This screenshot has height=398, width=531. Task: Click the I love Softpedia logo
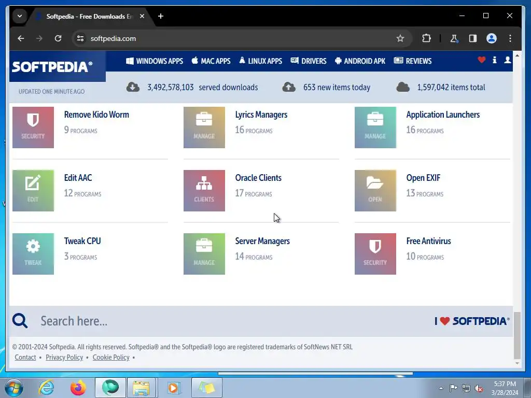point(472,321)
